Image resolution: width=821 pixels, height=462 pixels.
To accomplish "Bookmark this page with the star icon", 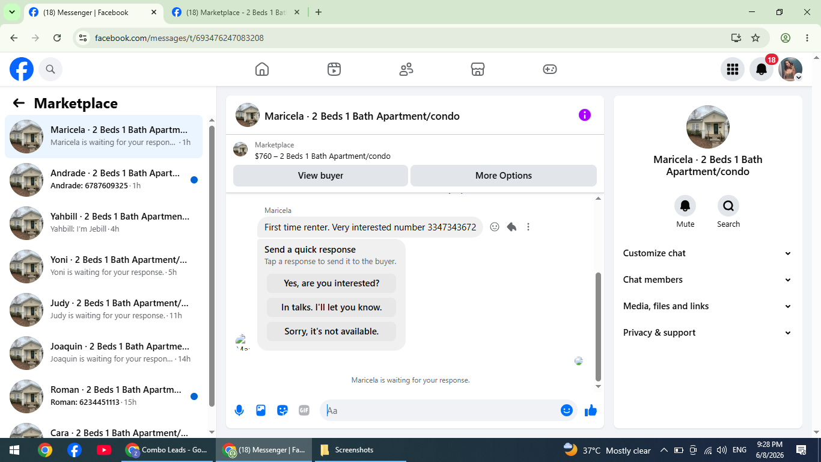I will tap(755, 38).
